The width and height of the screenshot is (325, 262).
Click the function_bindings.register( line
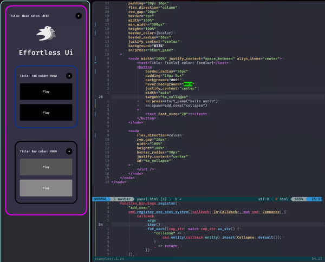point(148,204)
